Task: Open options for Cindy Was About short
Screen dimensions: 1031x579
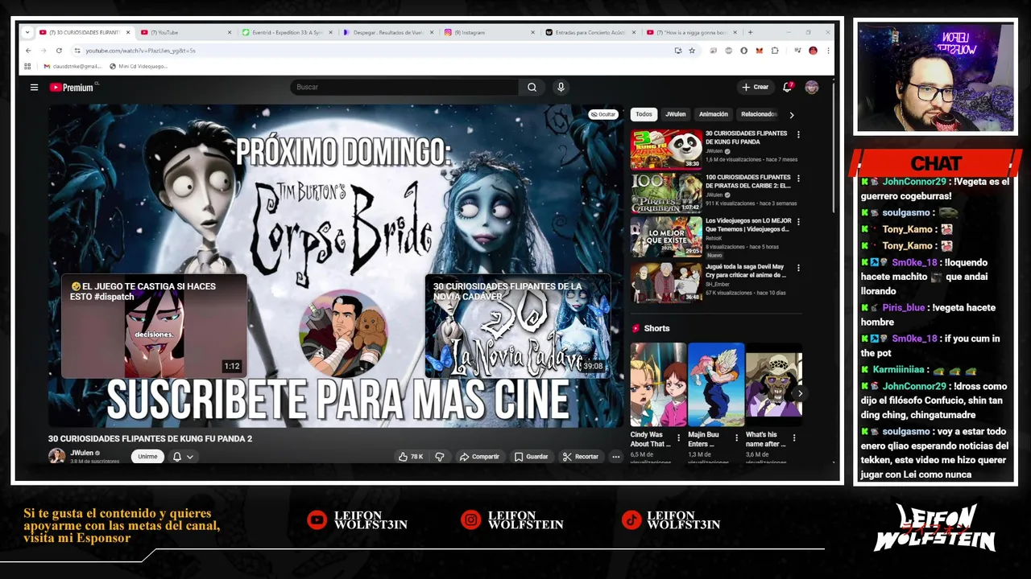Action: (678, 438)
